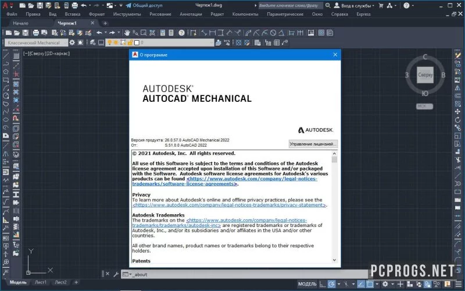Click the МСК coordinate system button under ViewCube
This screenshot has width=465, height=291.
(424, 106)
